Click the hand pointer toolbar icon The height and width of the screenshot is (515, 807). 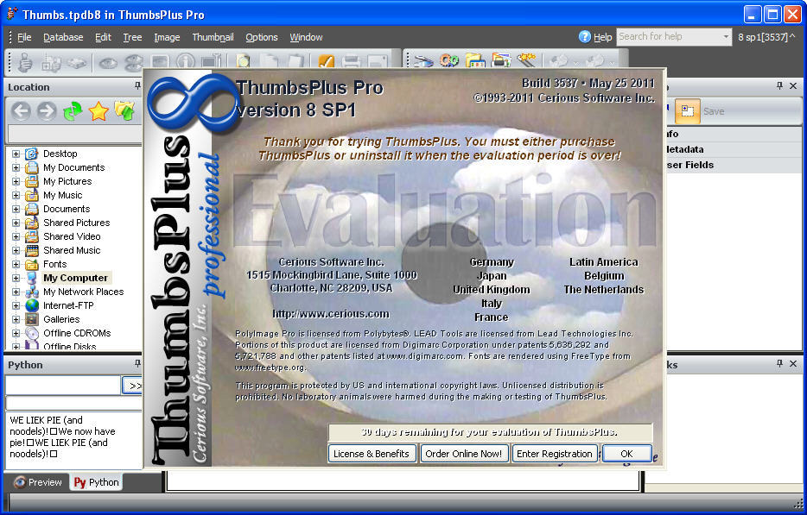coord(25,63)
